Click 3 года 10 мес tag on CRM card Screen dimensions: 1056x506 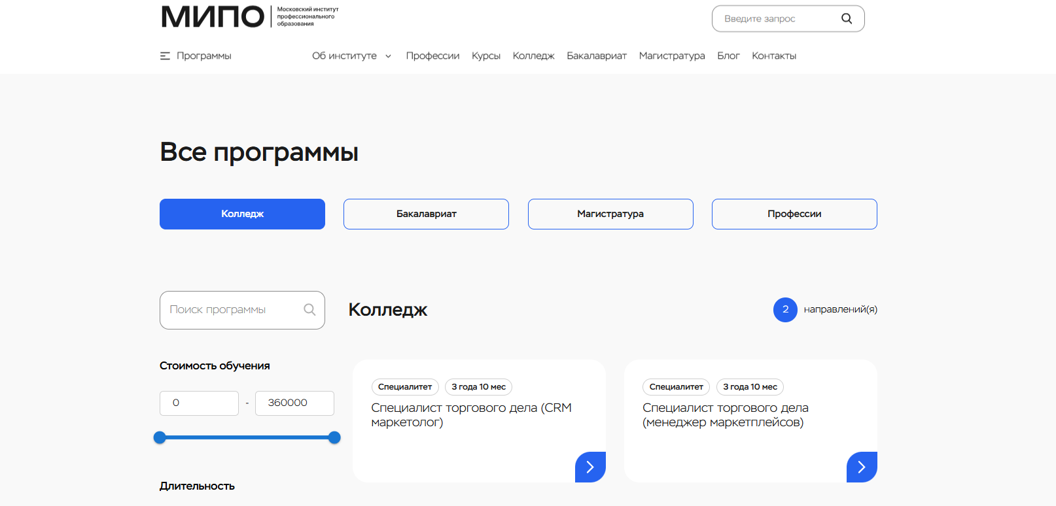click(x=478, y=387)
